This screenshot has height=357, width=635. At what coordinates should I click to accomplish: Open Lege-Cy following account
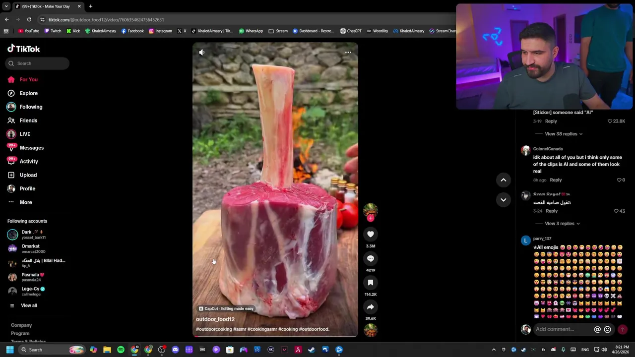pos(27,291)
